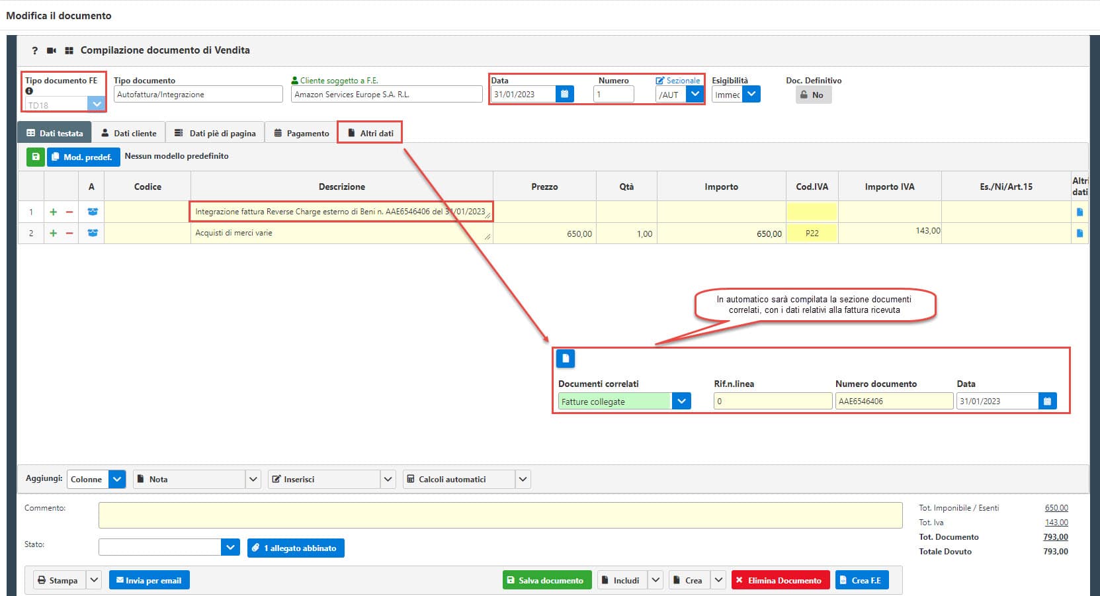Click Crea F.E button
The width and height of the screenshot is (1100, 596).
[x=863, y=580]
